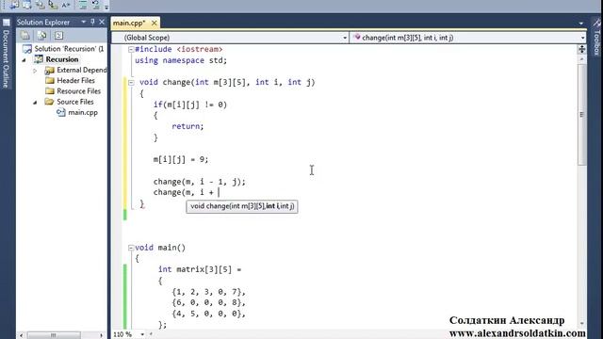Click the '{4, 5, 0, 0, 0},' row
The width and height of the screenshot is (603, 339).
tap(208, 314)
